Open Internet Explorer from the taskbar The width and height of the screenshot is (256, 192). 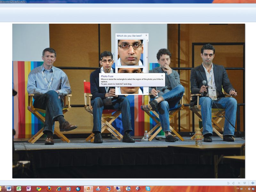click(x=59, y=189)
